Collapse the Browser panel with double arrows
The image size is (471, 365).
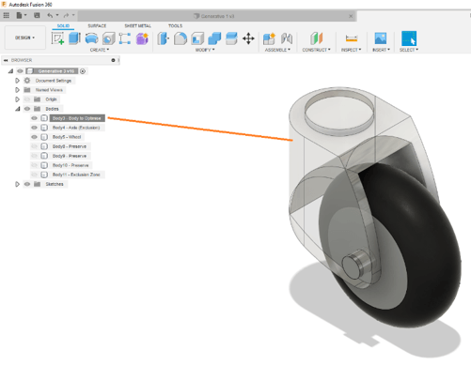point(6,60)
